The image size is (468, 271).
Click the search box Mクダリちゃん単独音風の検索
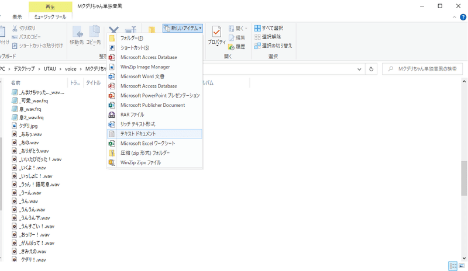[422, 69]
